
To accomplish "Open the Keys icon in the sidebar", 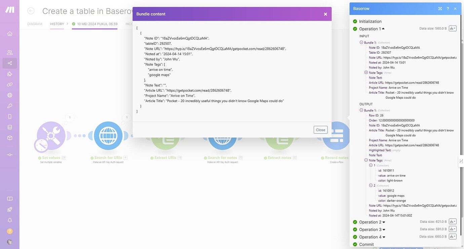I will point(10,105).
